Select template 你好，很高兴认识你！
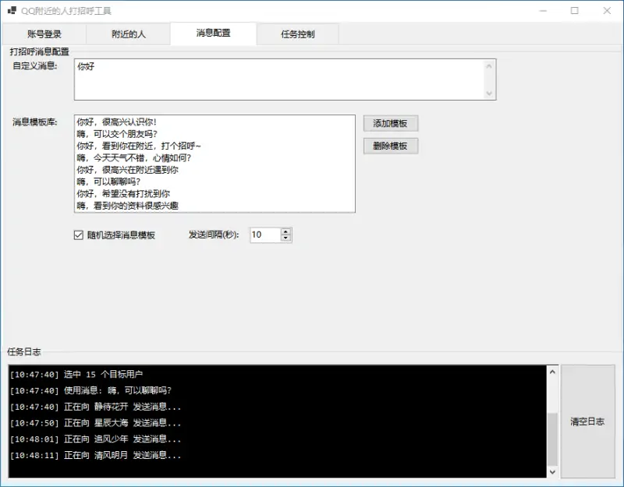This screenshot has width=624, height=487. point(116,122)
